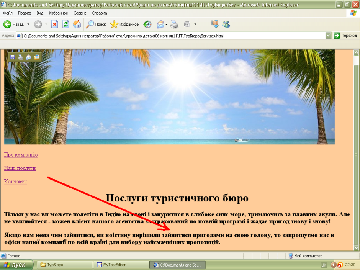Viewport: 360px width, 270px height.
Task: Expand the Edit button dropdown arrow
Action: coord(195,24)
